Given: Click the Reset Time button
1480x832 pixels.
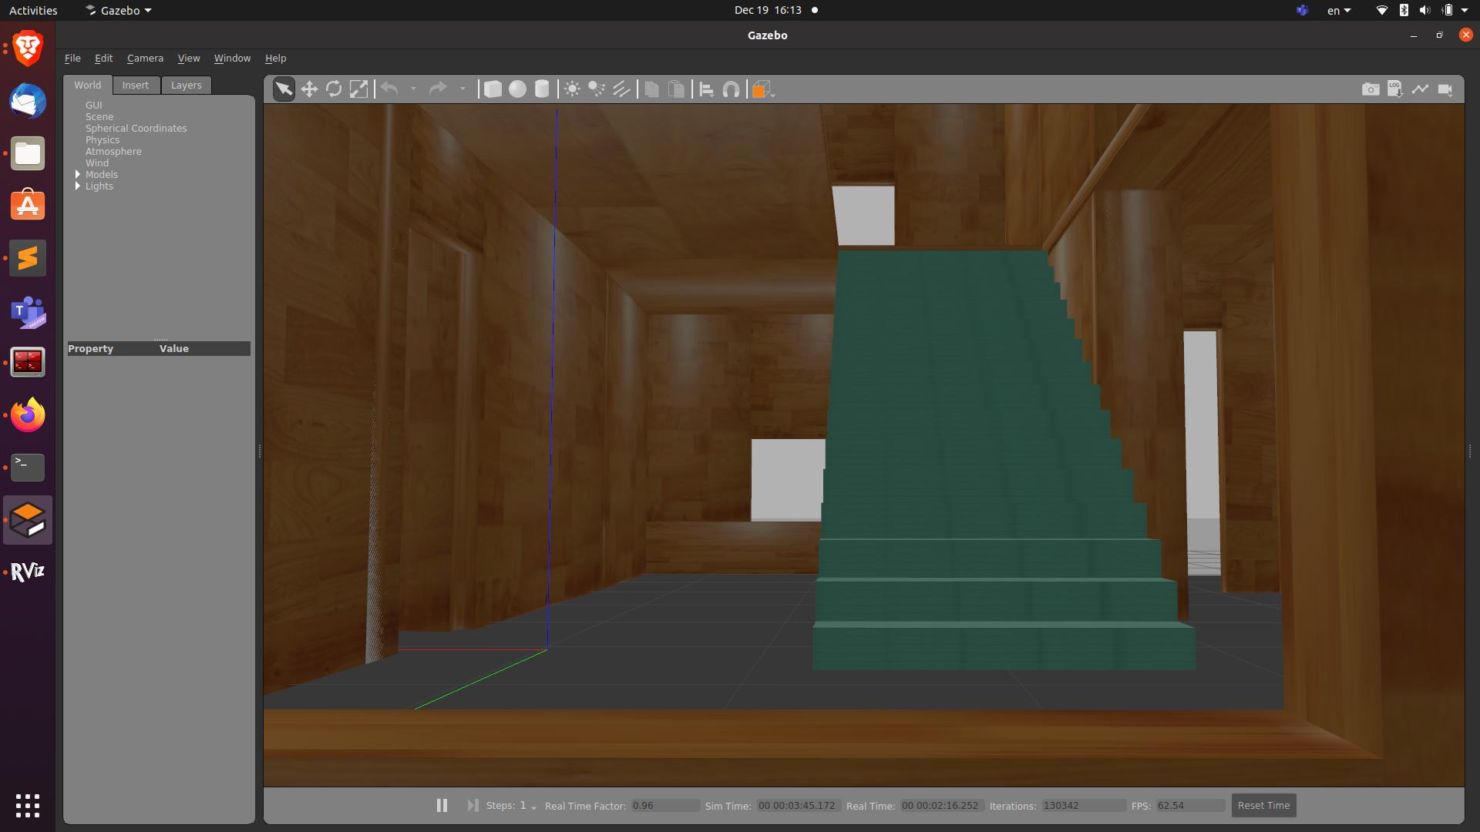Looking at the screenshot, I should (x=1263, y=804).
